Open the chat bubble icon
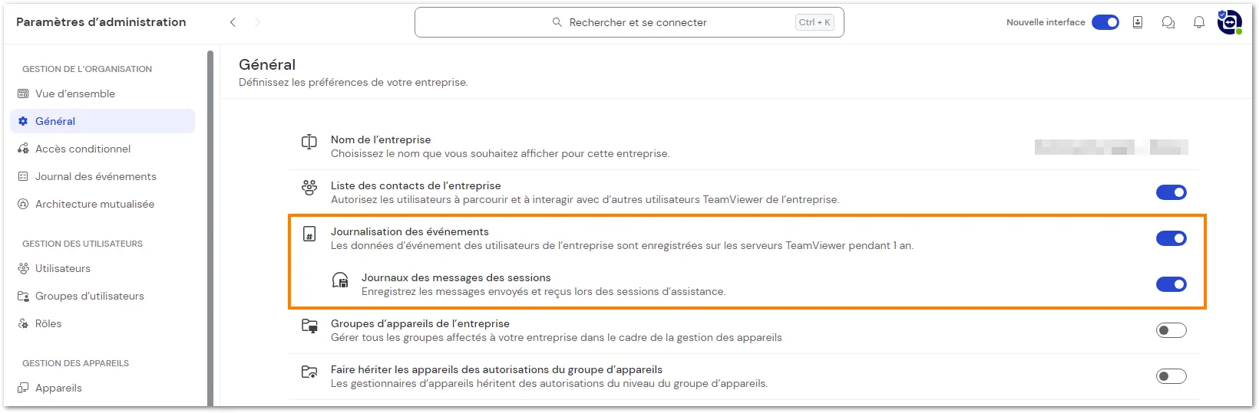Screen dimensions: 1259x413 coord(1168,22)
